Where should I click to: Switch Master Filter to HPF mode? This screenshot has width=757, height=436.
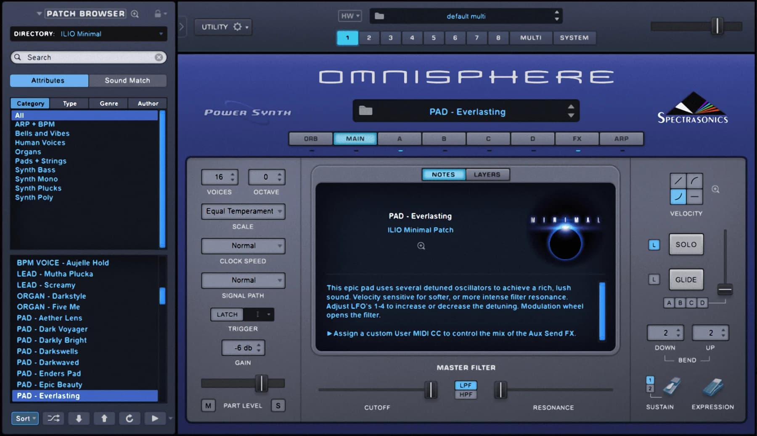click(x=466, y=395)
